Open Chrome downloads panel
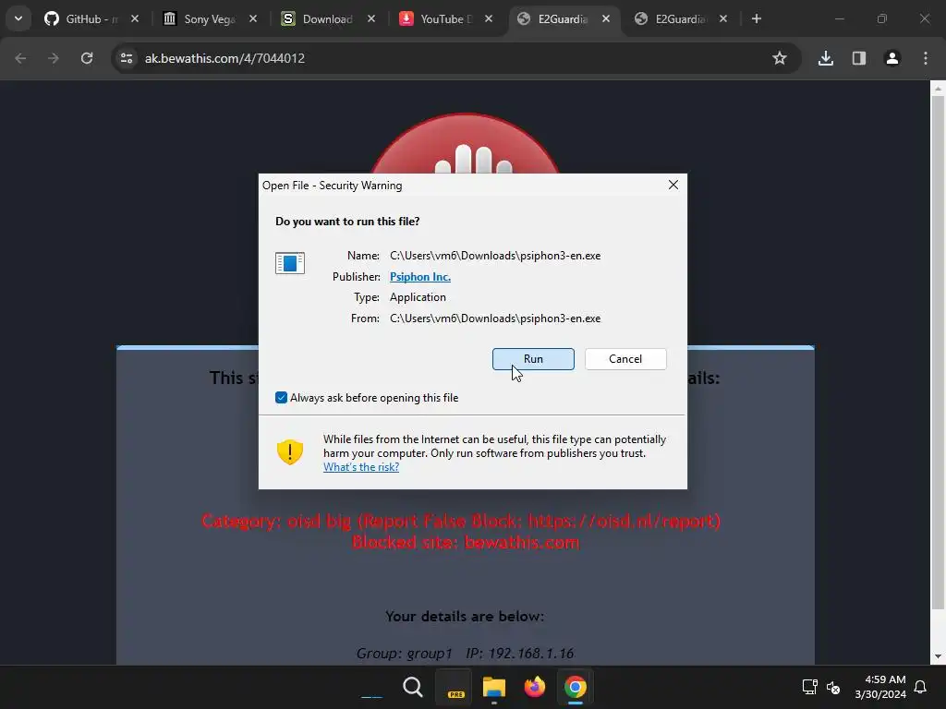 [x=826, y=58]
